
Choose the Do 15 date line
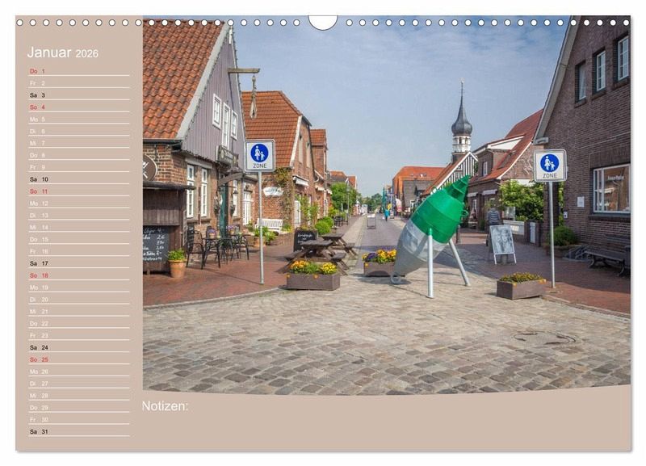pos(78,239)
